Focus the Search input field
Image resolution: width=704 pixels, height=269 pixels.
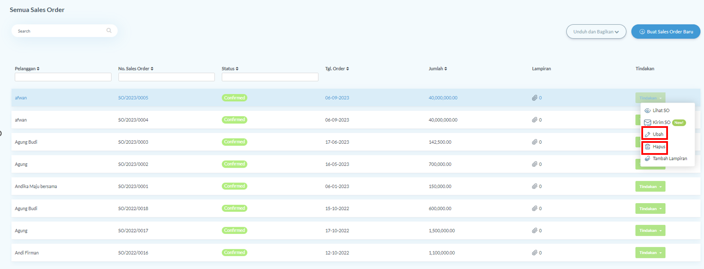[x=64, y=31]
